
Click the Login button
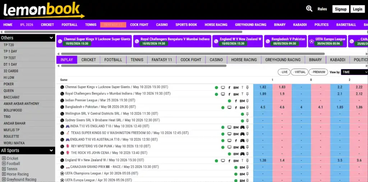(358, 9)
